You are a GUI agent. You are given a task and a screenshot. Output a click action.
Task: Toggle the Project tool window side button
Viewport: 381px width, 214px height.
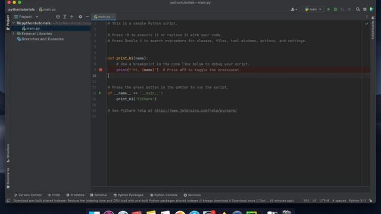pyautogui.click(x=8, y=23)
